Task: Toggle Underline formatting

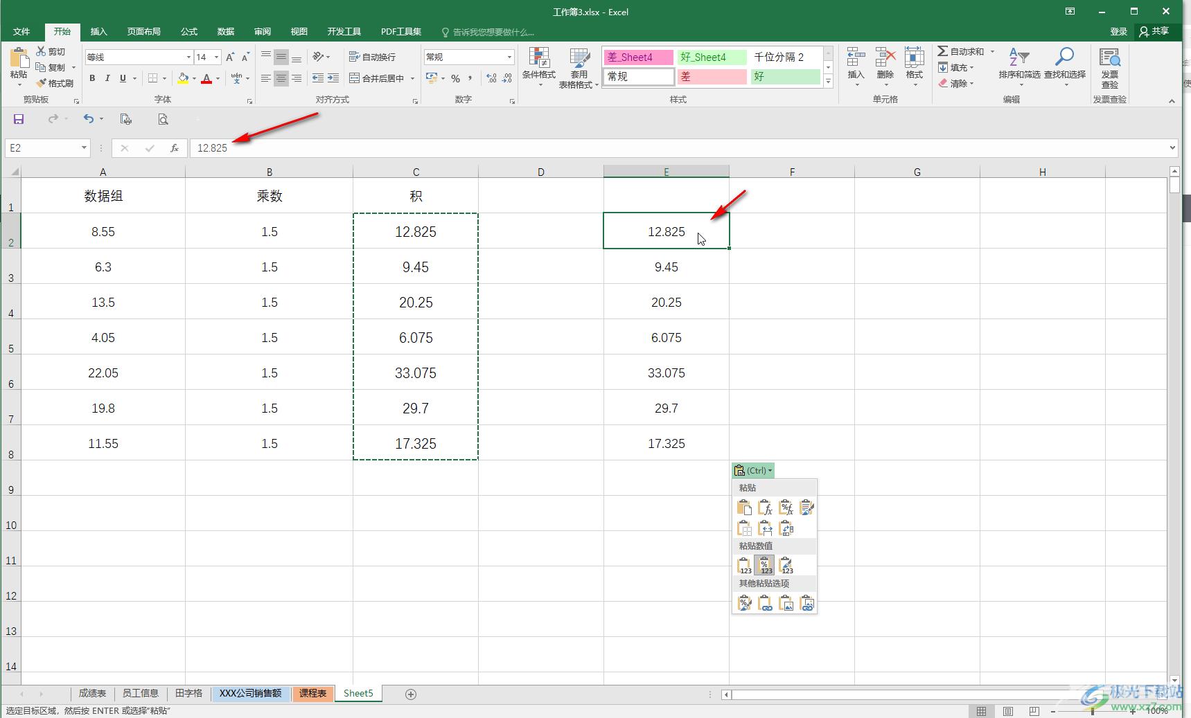Action: (123, 78)
